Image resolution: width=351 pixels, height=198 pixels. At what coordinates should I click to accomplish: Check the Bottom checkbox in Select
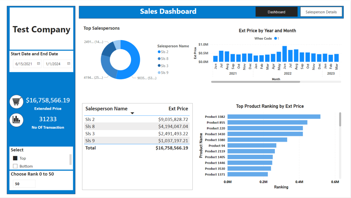tap(15, 166)
